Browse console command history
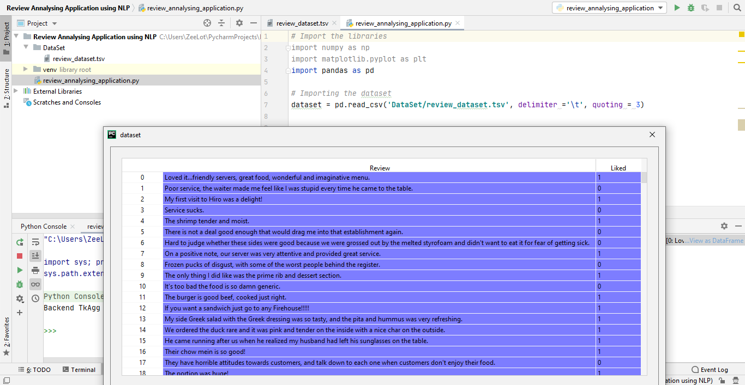The height and width of the screenshot is (385, 745). click(x=35, y=298)
